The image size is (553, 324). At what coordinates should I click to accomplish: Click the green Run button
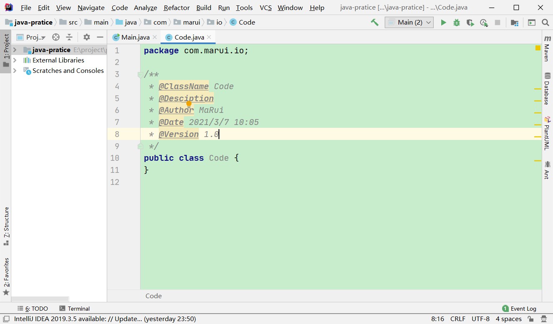[x=443, y=22]
